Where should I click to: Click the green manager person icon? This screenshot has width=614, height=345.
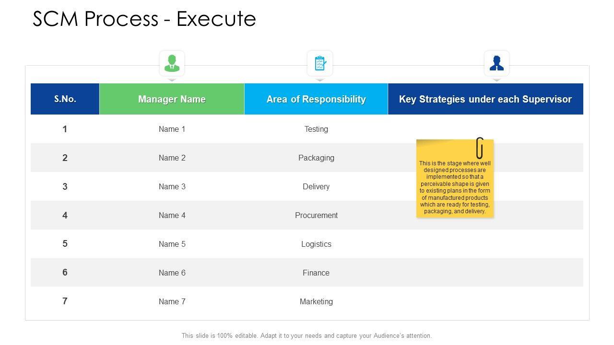(x=172, y=63)
